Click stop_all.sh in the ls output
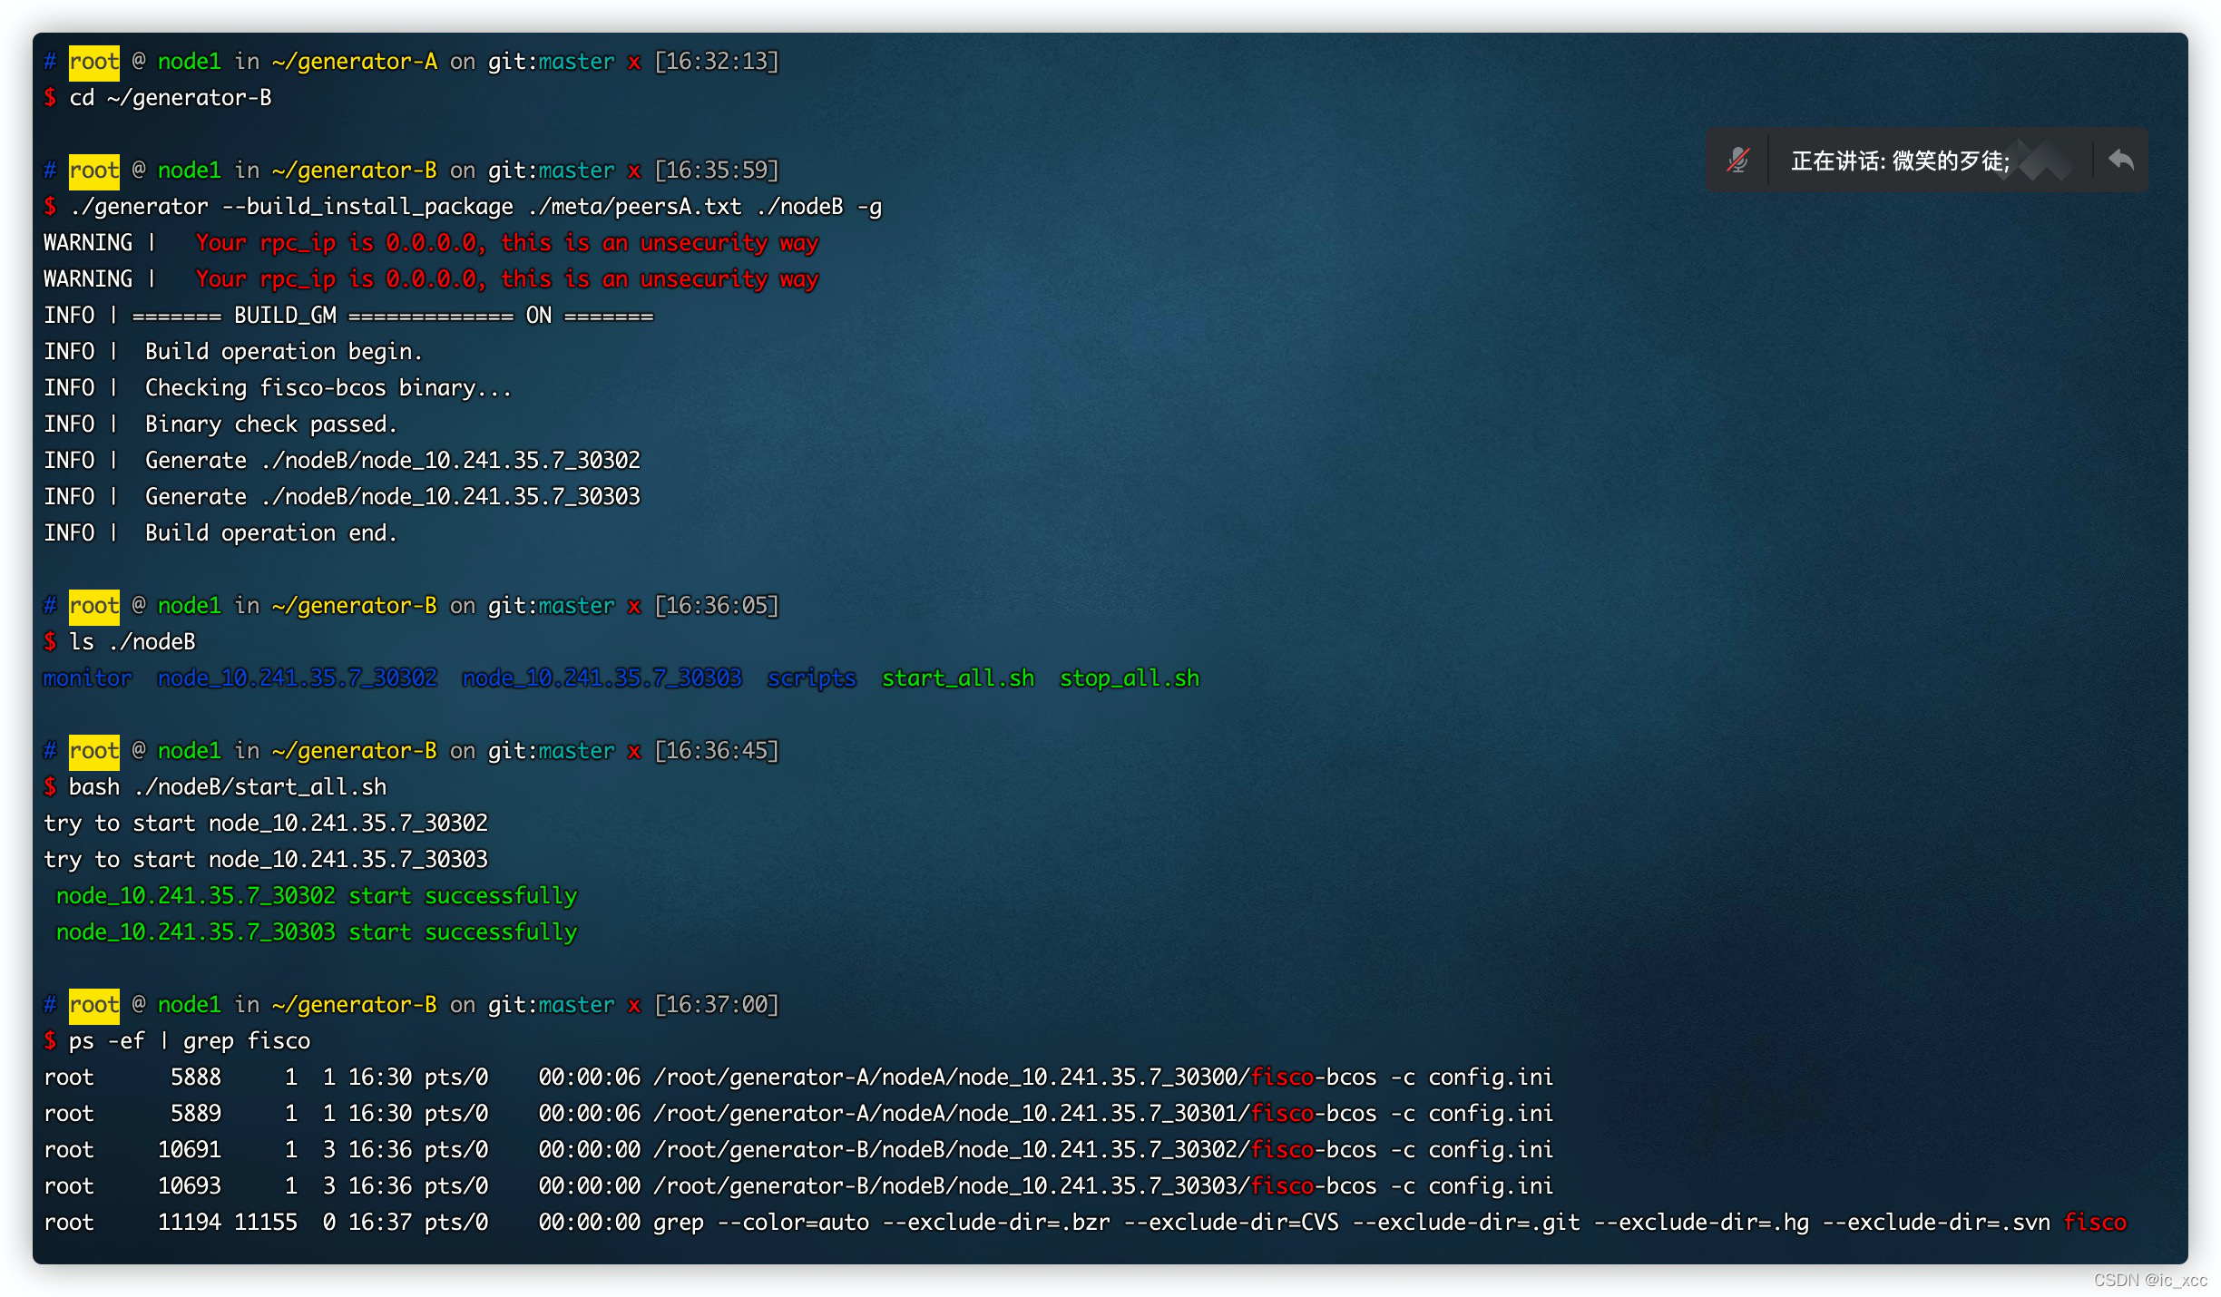Screen dimensions: 2221x1297 pos(1130,678)
